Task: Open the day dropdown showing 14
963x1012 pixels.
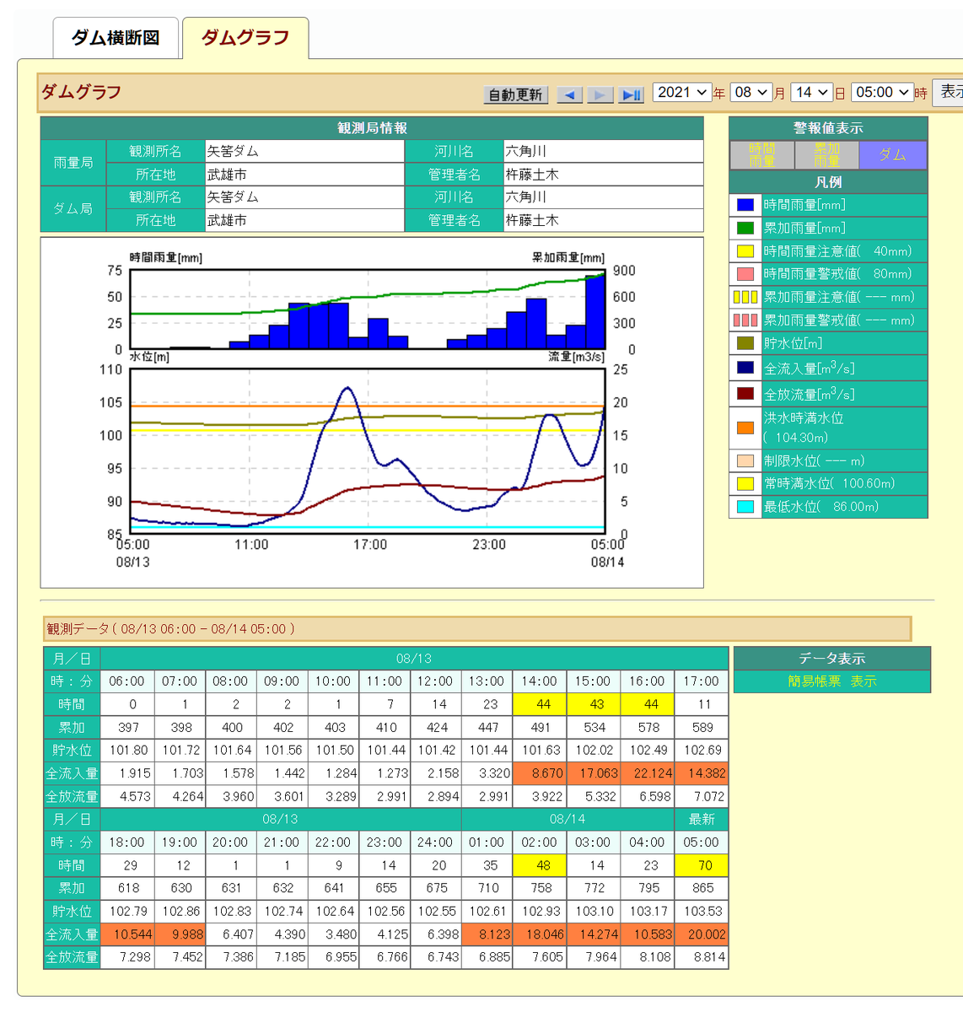Action: 811,93
